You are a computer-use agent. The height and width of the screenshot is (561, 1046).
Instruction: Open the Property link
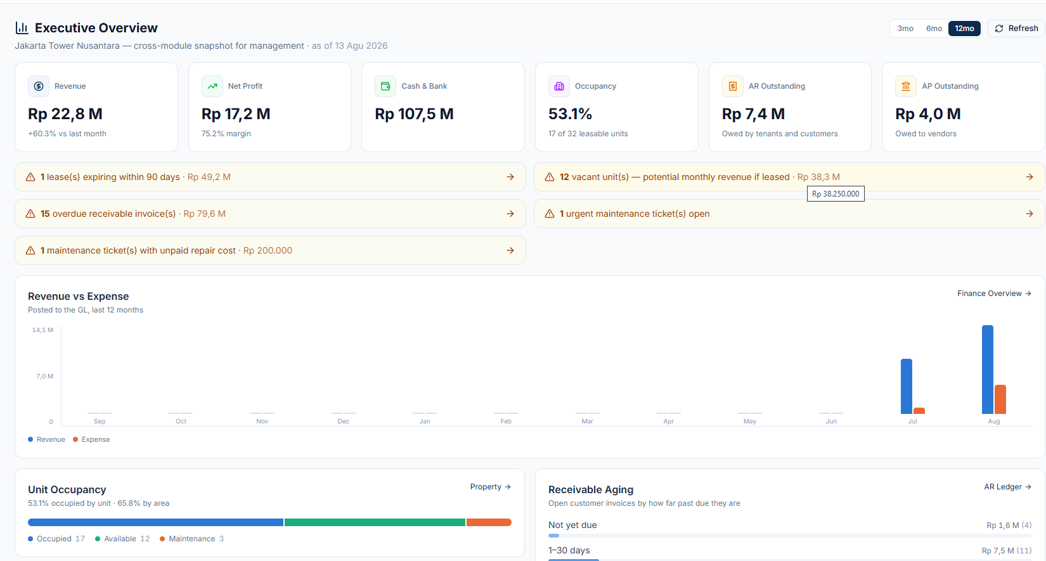[x=491, y=487]
